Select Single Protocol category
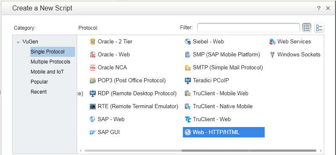 pyautogui.click(x=52, y=52)
